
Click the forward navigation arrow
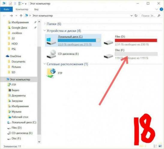[11, 16]
